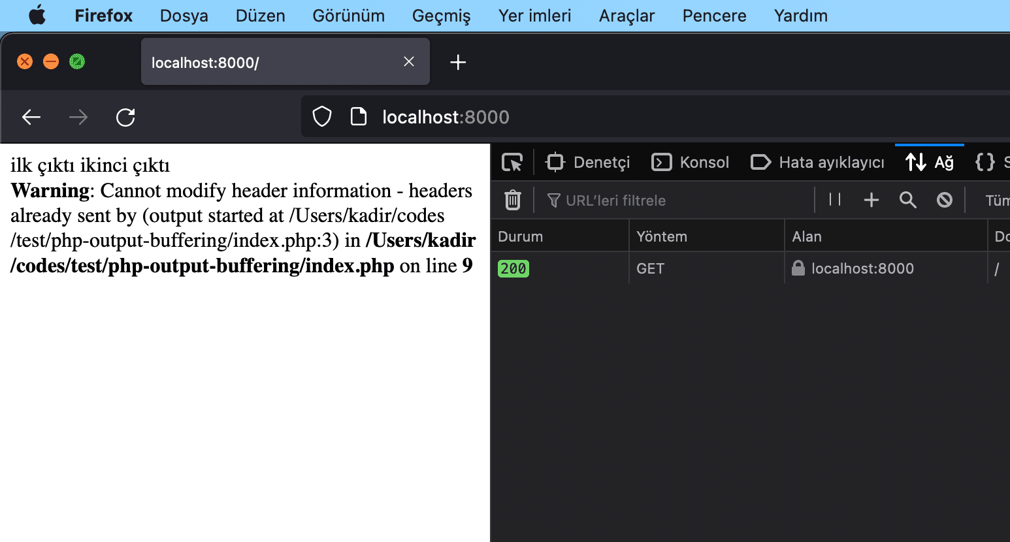The image size is (1010, 542).
Task: Open the Geçmiş menu
Action: point(441,16)
